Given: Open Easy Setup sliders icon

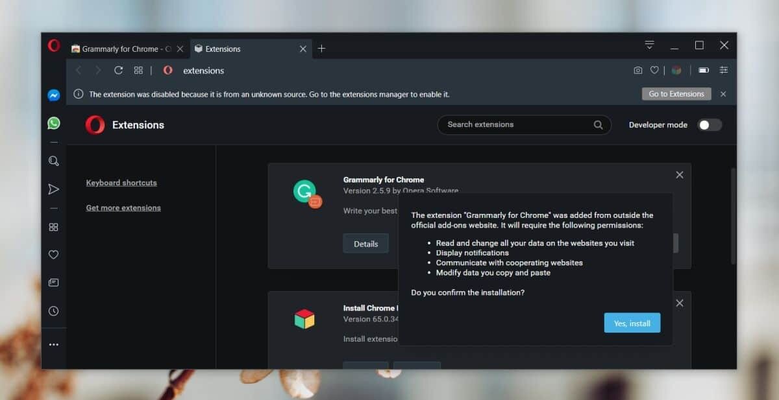Looking at the screenshot, I should coord(724,70).
